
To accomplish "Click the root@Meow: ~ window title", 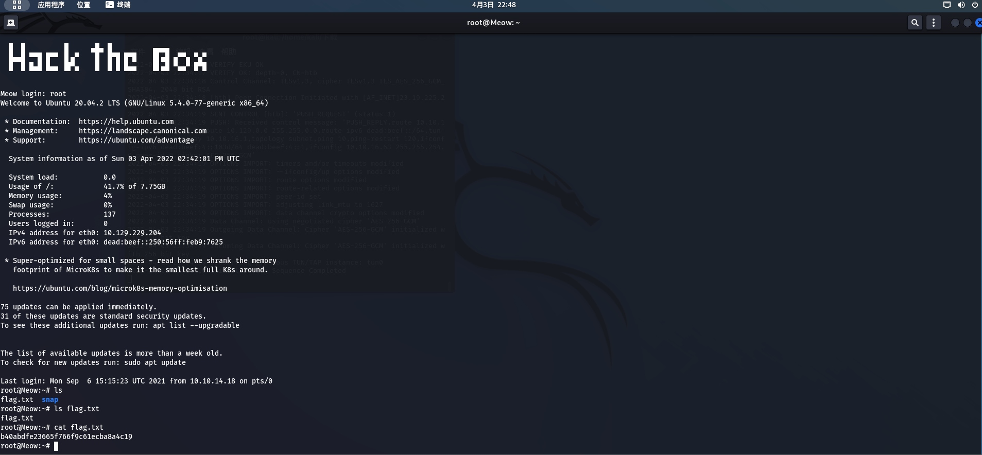I will (493, 23).
